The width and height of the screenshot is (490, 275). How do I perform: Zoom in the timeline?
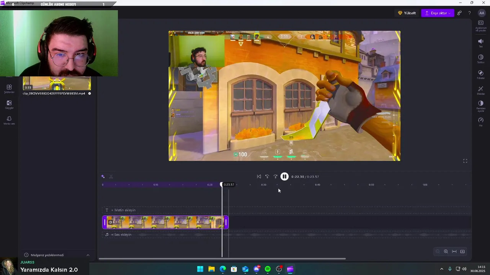[446, 251]
